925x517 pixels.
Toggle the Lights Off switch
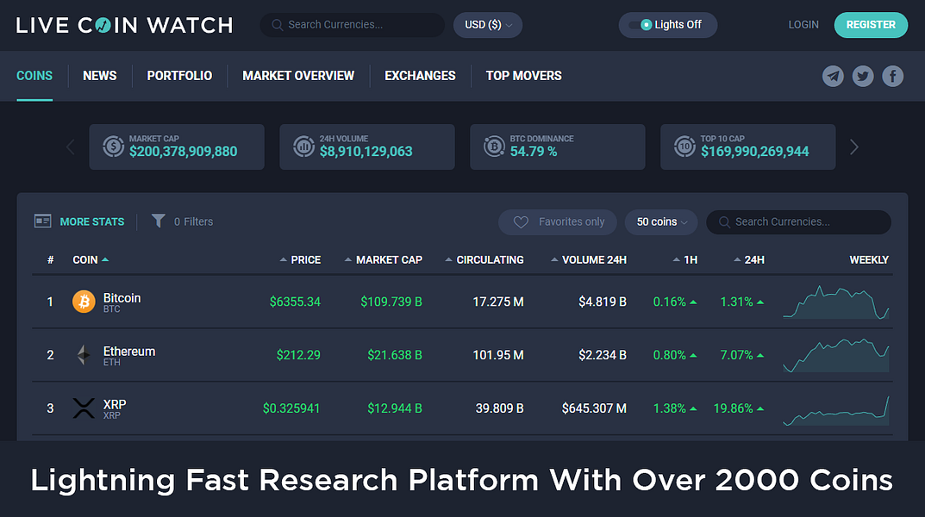point(668,25)
